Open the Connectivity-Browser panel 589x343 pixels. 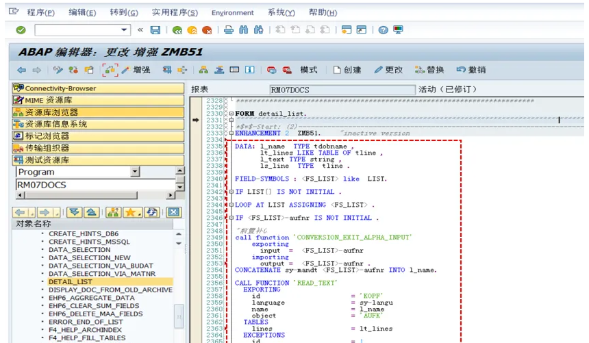tap(98, 88)
